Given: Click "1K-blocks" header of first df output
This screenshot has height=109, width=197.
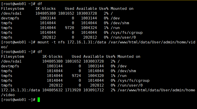Looking at the screenshot, I should point(45,9).
